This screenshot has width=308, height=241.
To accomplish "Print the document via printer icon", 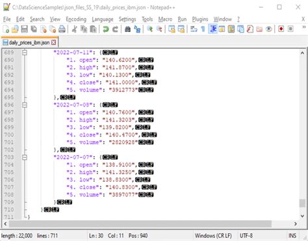I will click(x=62, y=29).
